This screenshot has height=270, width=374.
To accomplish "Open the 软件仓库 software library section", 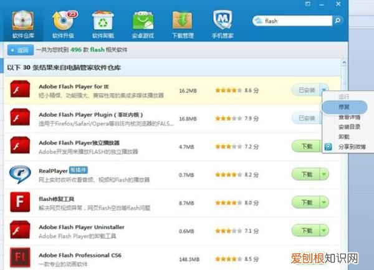I will click(x=23, y=24).
